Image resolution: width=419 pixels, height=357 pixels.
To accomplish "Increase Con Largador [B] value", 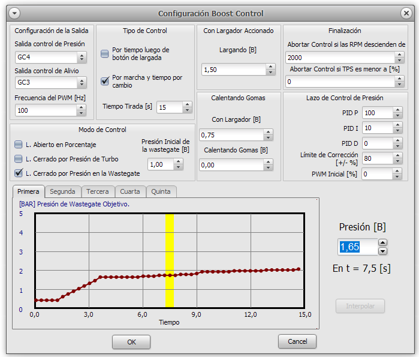I will point(268,132).
